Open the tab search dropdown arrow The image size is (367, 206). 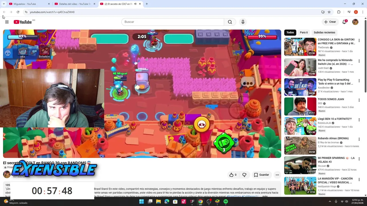click(x=4, y=4)
